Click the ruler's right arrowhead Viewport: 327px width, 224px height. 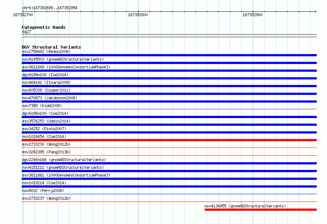(x=315, y=11)
